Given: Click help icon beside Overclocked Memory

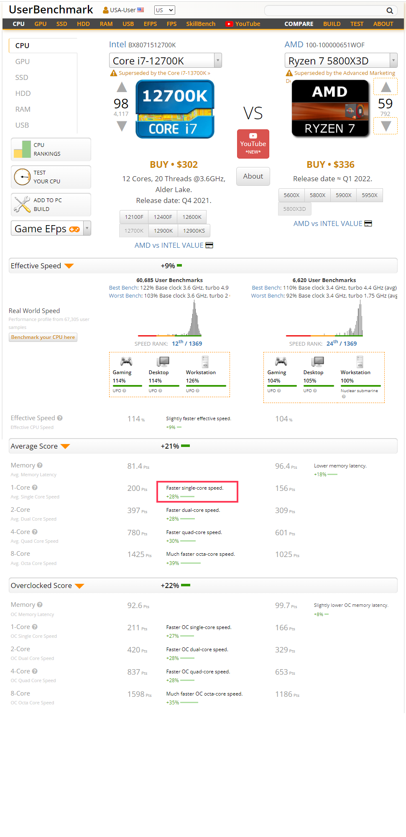Looking at the screenshot, I should point(40,605).
